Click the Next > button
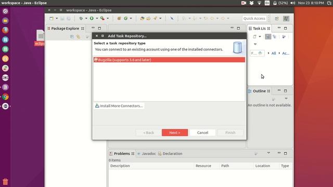The image size is (333, 187). click(x=175, y=132)
